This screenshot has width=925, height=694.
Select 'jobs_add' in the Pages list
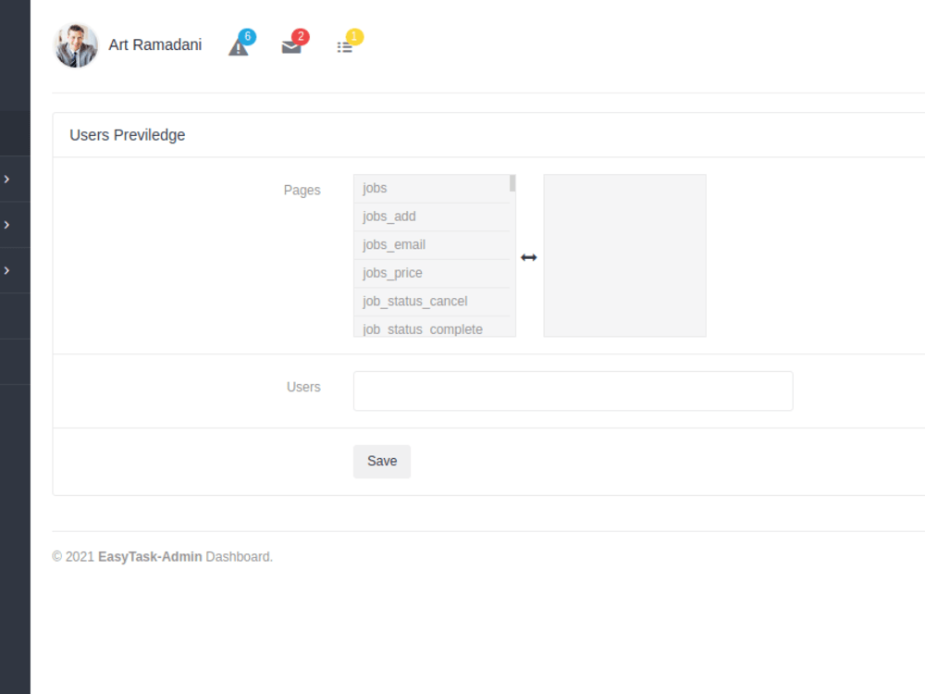[432, 217]
